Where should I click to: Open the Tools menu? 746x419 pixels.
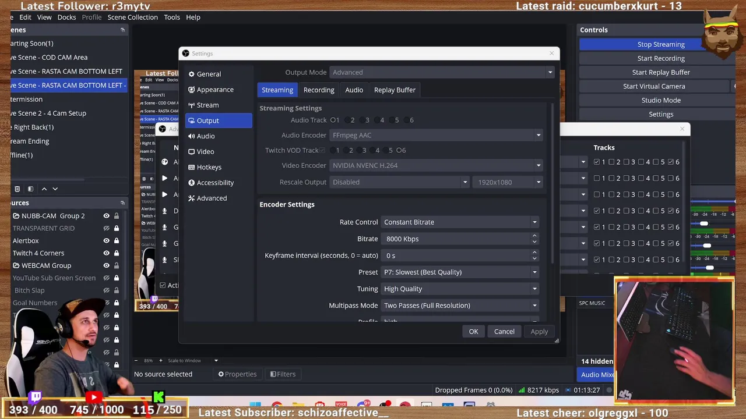[x=171, y=17]
